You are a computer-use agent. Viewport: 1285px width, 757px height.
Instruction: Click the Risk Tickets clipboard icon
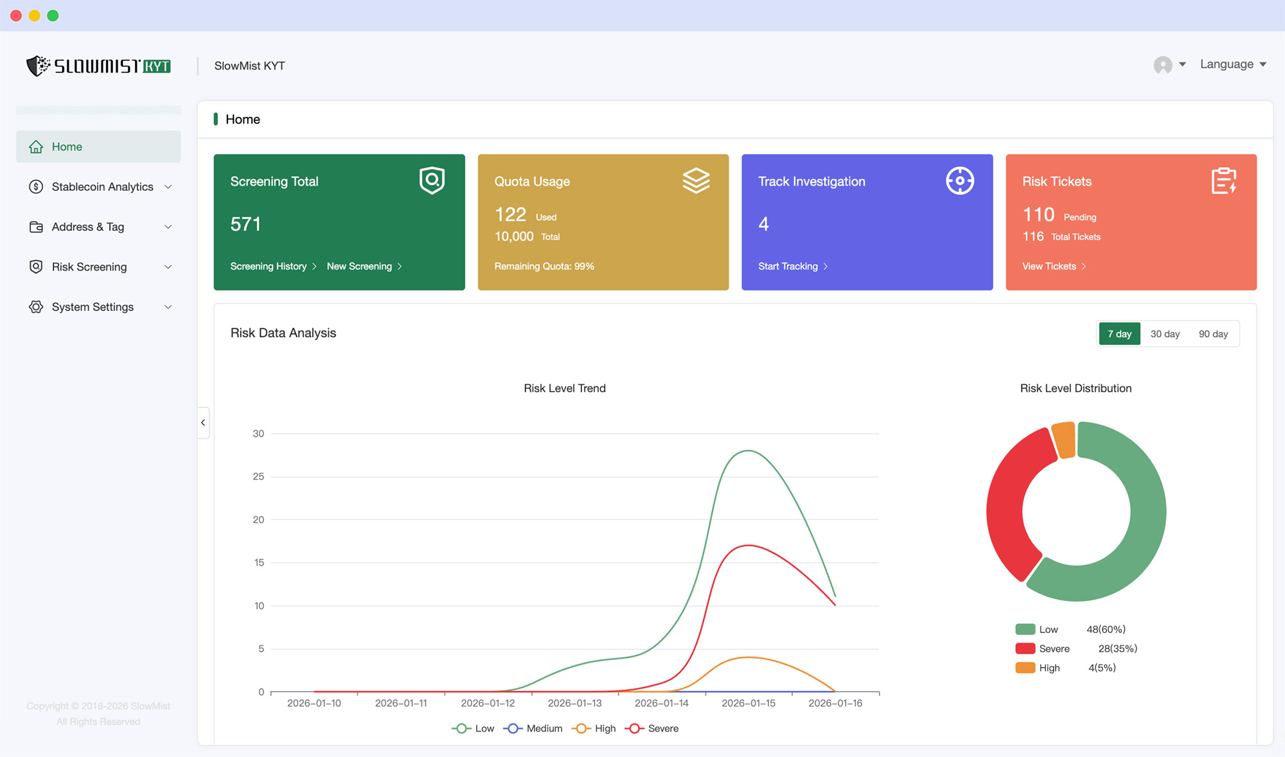1223,181
